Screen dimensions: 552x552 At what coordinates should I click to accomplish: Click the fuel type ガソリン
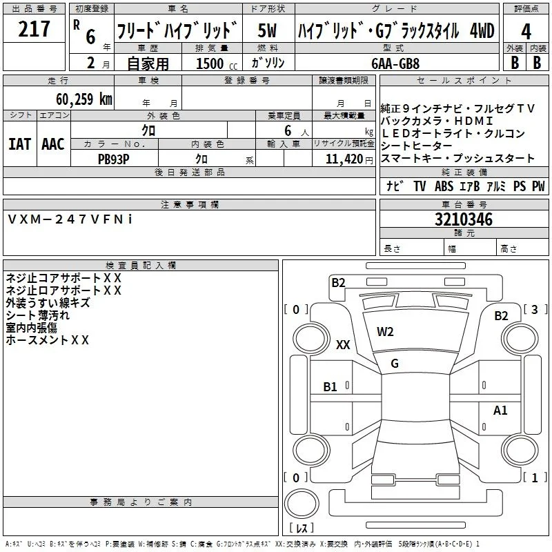(268, 63)
